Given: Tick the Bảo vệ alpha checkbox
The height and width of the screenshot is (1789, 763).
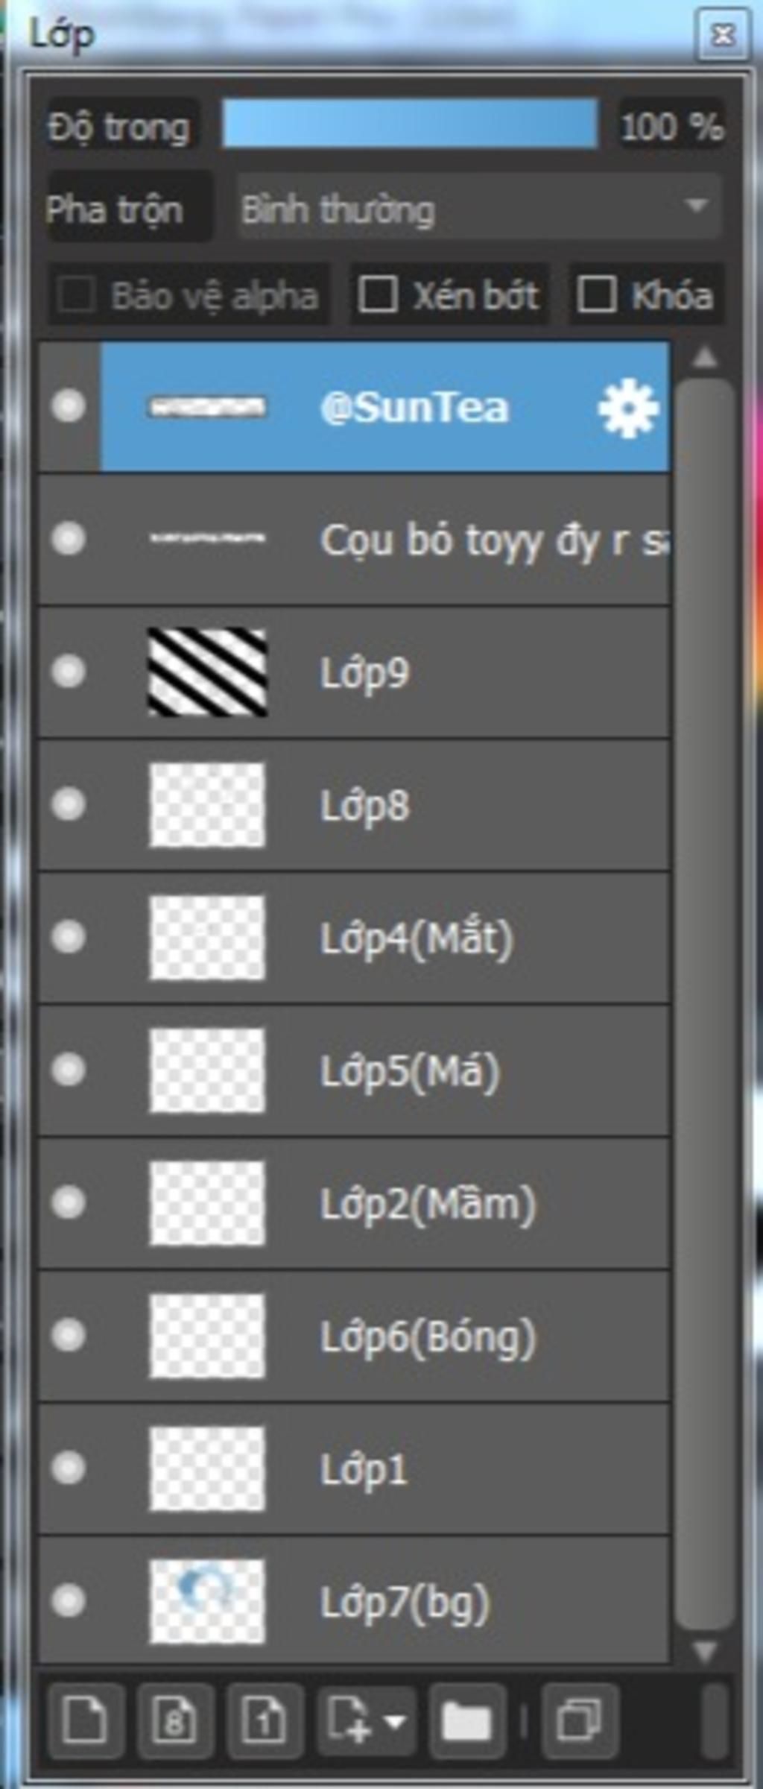Looking at the screenshot, I should 77,295.
